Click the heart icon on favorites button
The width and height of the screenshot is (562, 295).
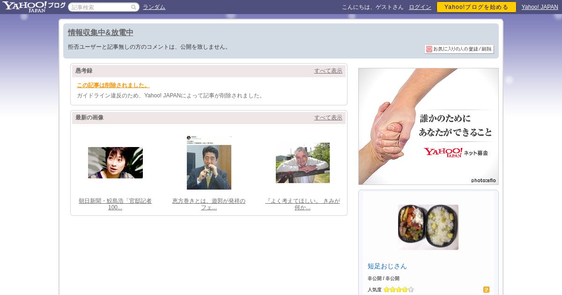(x=429, y=49)
